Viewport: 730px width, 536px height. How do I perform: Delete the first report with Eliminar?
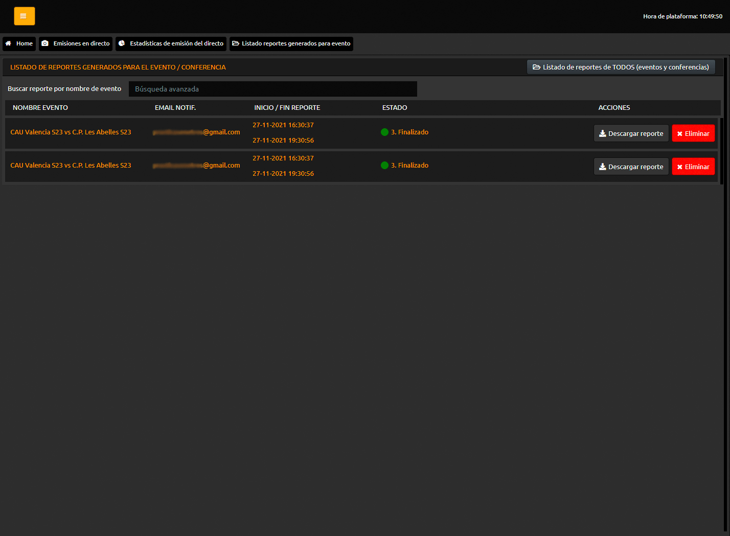(693, 133)
